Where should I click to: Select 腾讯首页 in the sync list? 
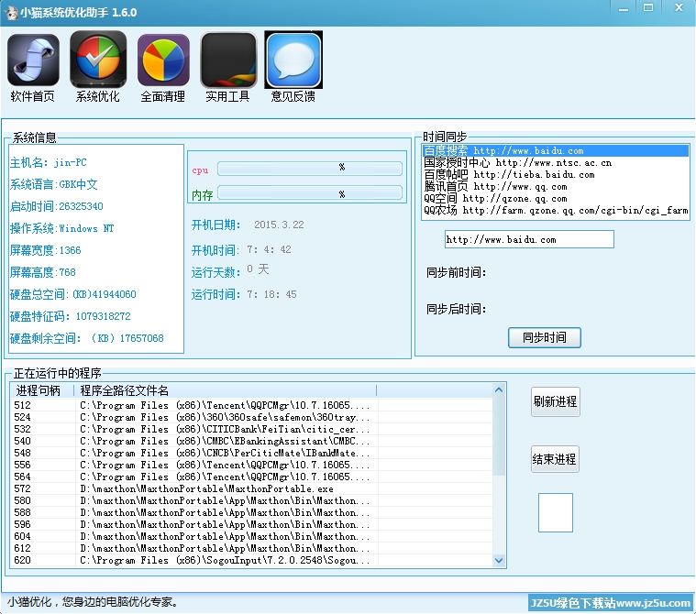point(556,186)
